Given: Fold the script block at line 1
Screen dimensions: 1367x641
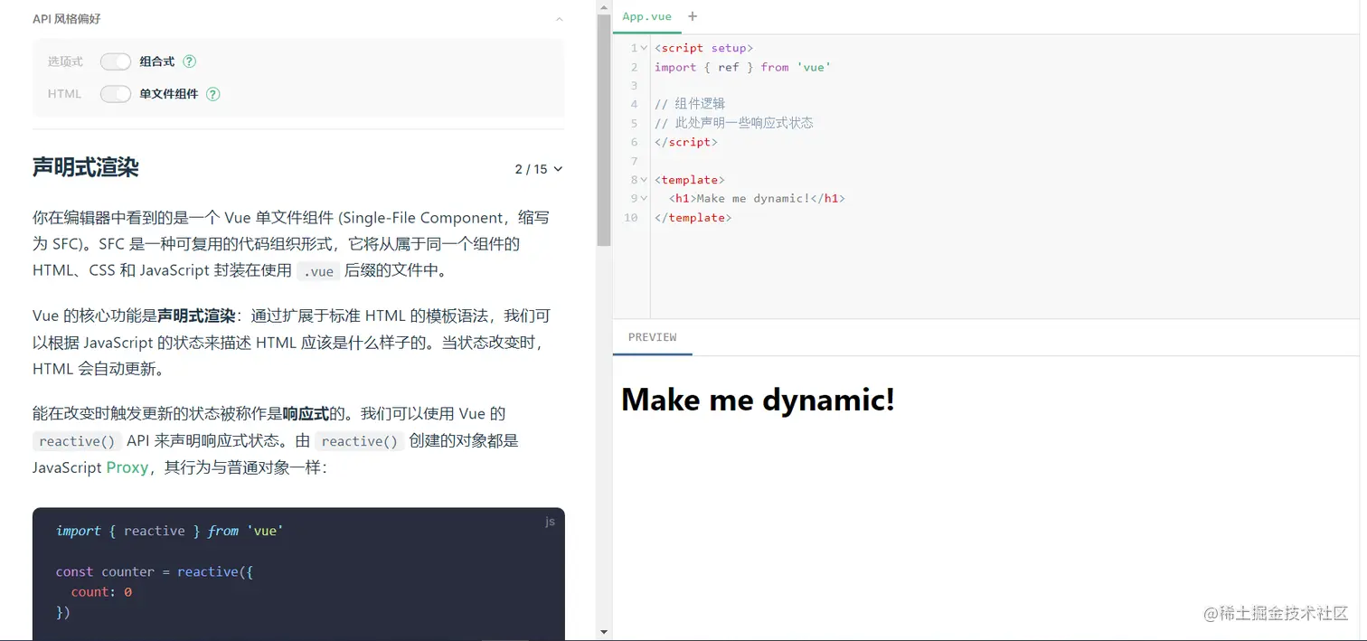Looking at the screenshot, I should click(x=644, y=48).
